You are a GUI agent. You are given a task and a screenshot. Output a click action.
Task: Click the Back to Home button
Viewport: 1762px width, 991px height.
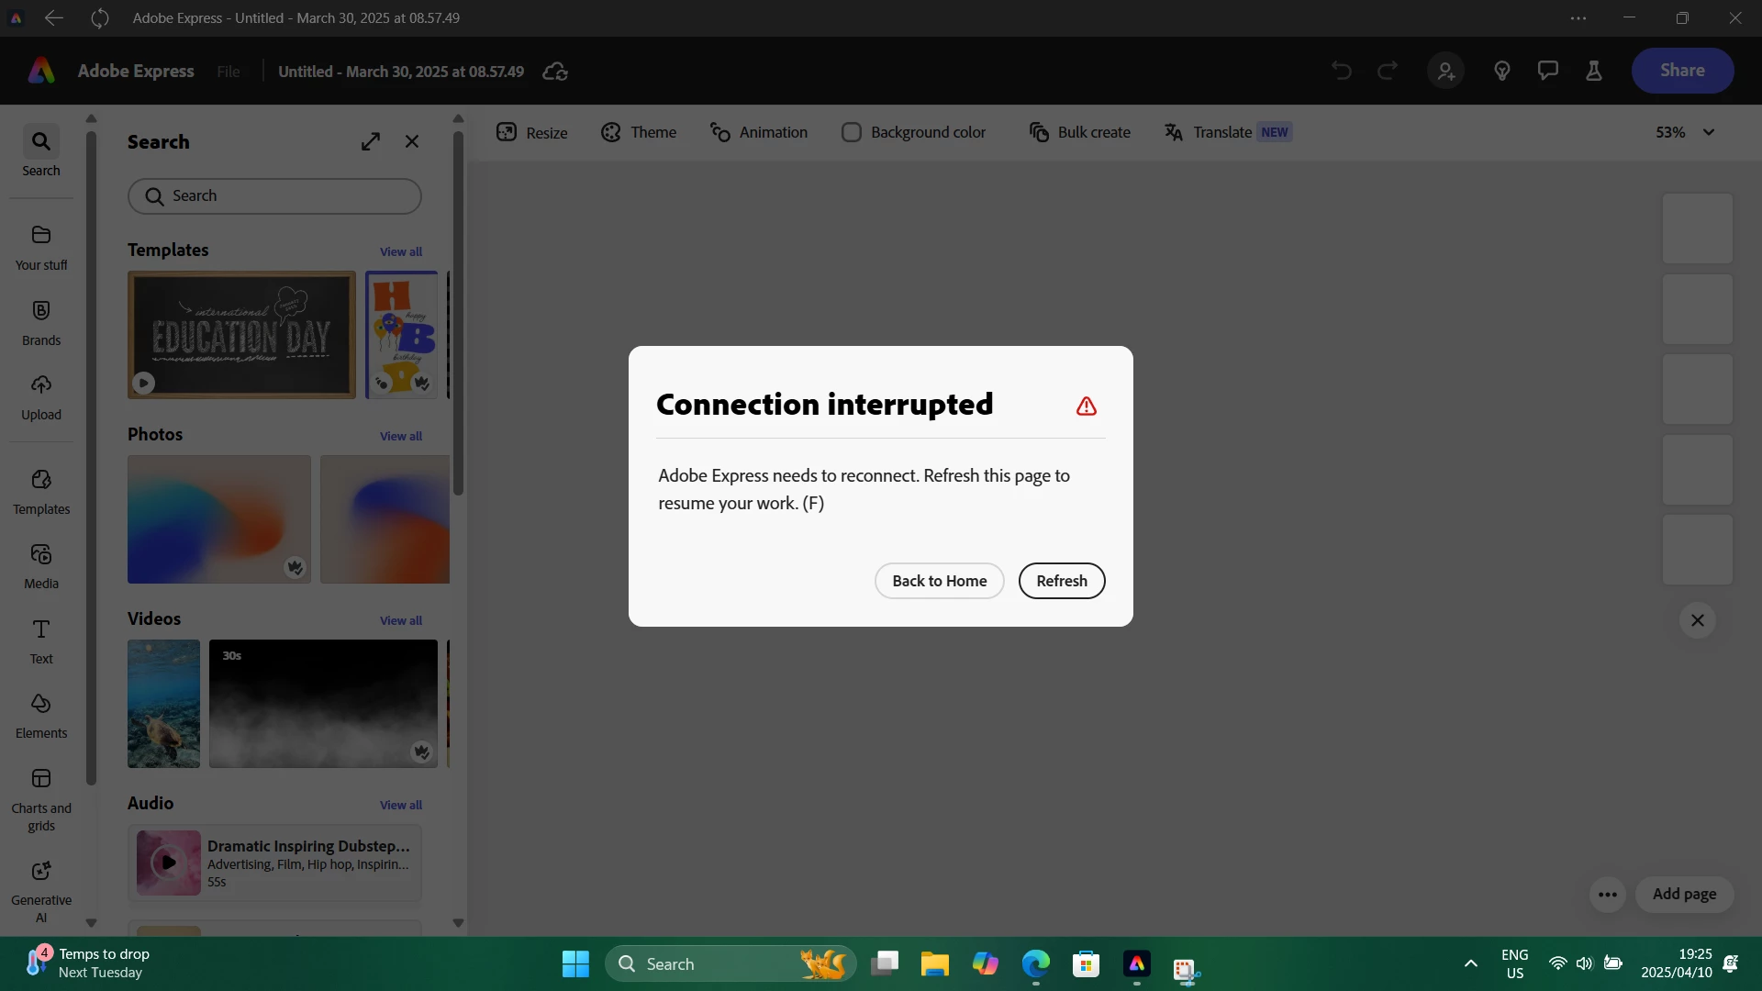click(x=939, y=581)
